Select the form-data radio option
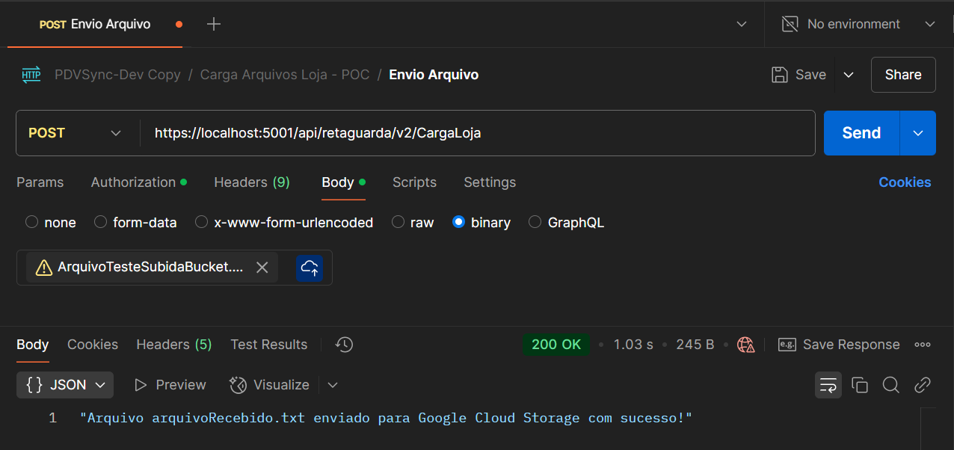Image resolution: width=954 pixels, height=450 pixels. [101, 222]
